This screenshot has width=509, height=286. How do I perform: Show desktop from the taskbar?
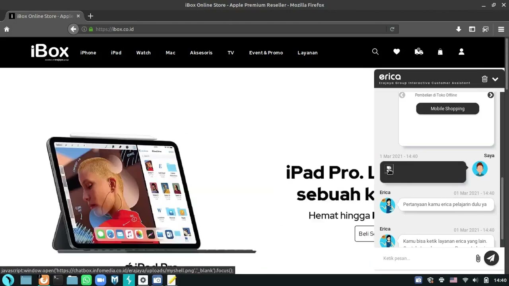pos(26,280)
